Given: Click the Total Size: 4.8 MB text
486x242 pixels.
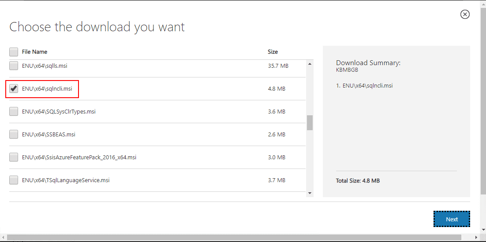Looking at the screenshot, I should (x=358, y=180).
